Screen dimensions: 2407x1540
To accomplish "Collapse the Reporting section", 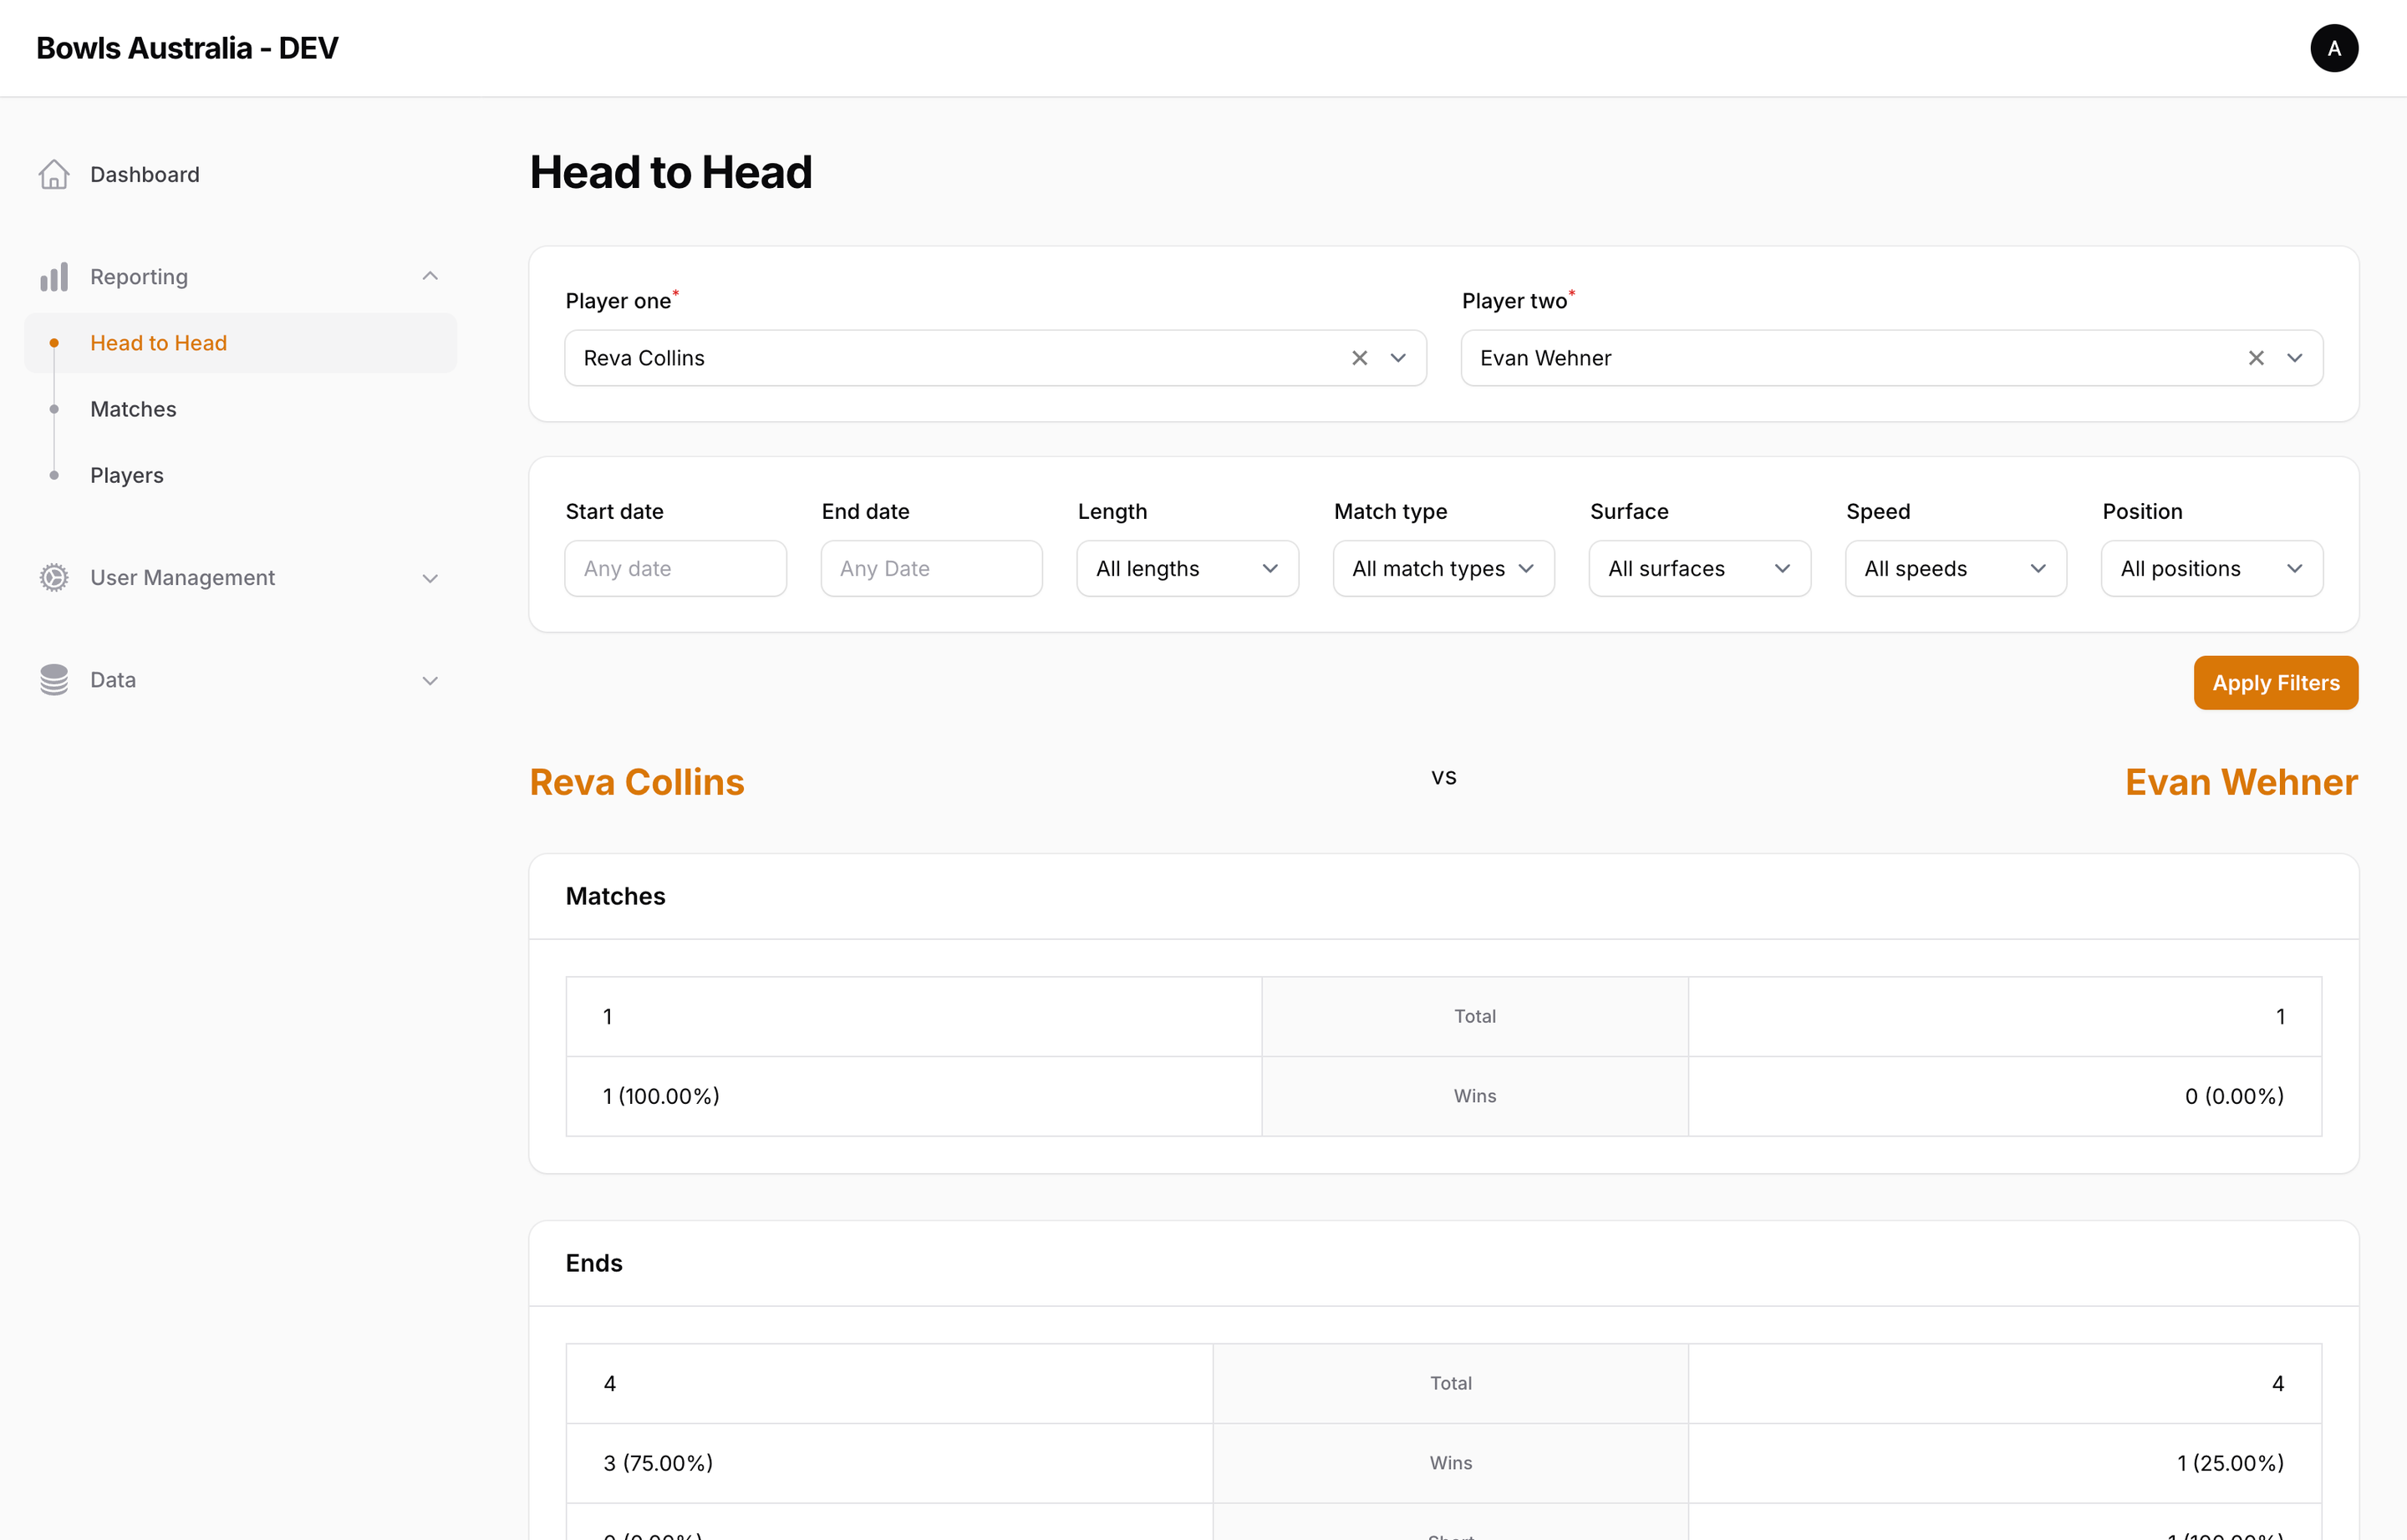I will [430, 276].
